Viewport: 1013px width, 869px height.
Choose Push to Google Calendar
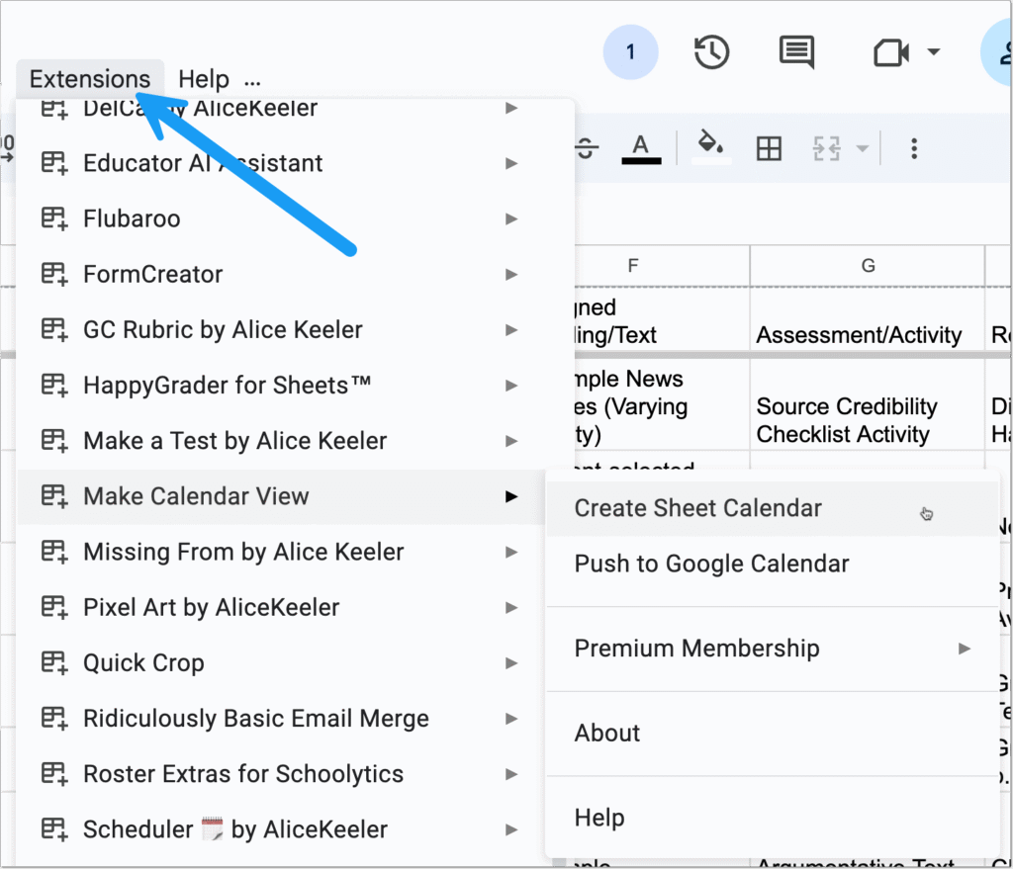(711, 564)
